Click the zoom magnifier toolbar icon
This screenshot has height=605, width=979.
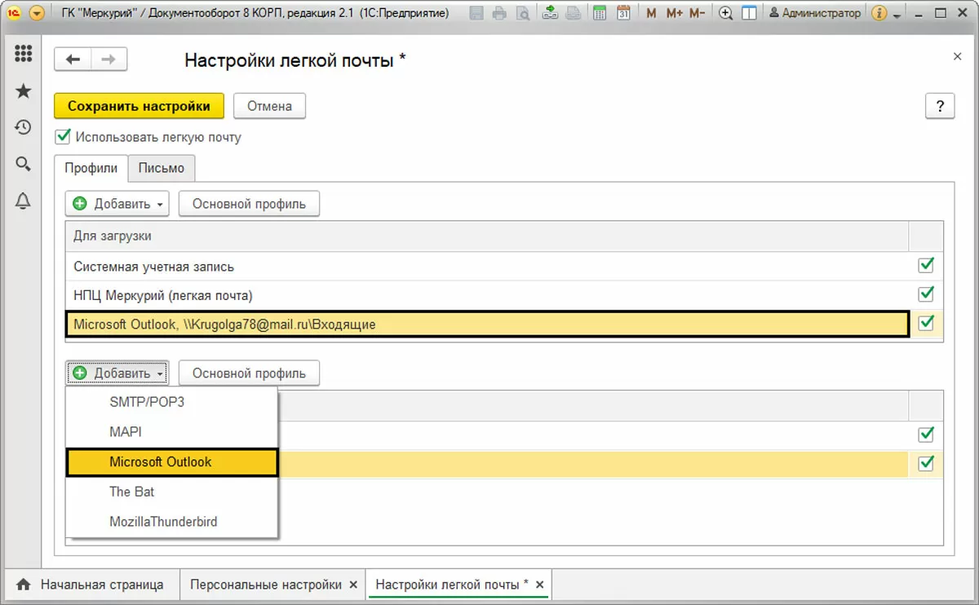[726, 13]
